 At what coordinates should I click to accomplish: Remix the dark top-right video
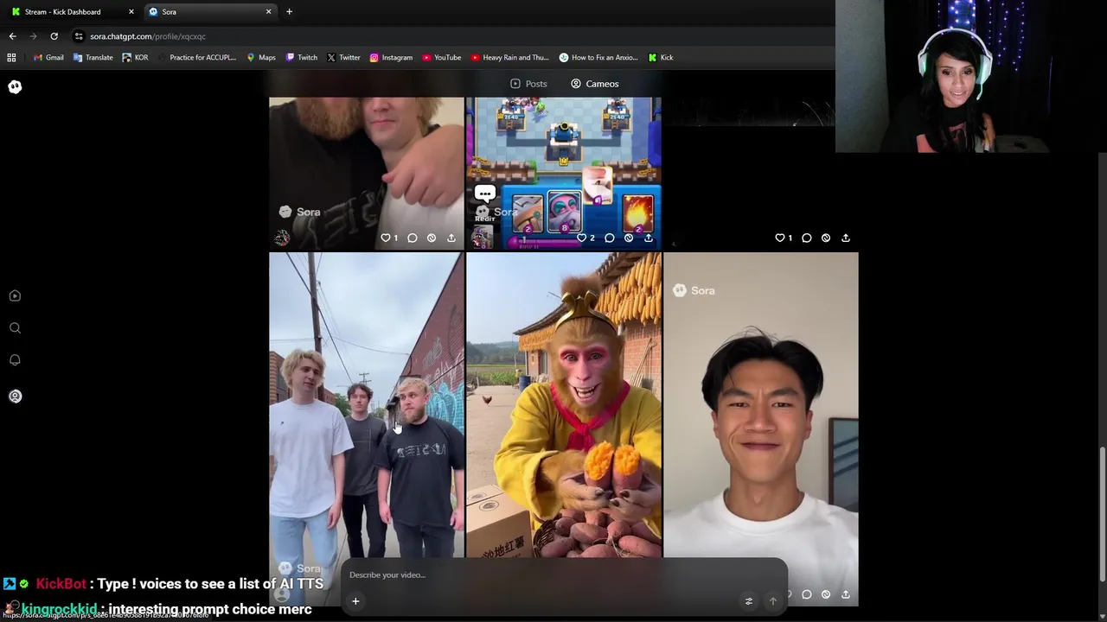coord(826,238)
